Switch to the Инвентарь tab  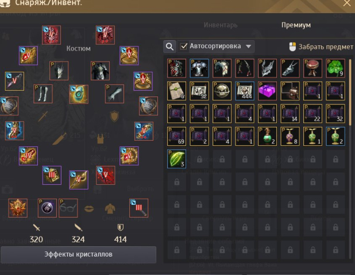coord(221,25)
